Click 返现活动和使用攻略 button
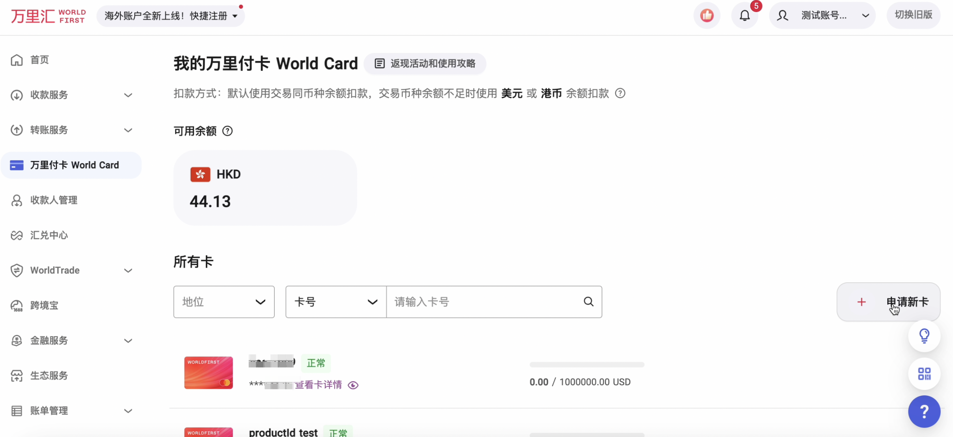The height and width of the screenshot is (437, 953). [x=425, y=63]
